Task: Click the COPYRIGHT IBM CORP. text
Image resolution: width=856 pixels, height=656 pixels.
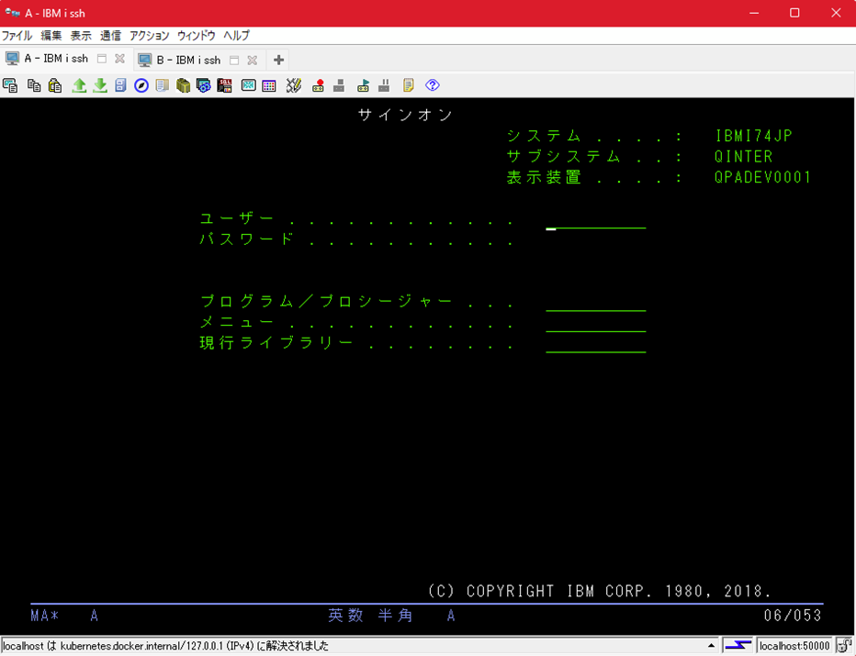Action: click(600, 591)
